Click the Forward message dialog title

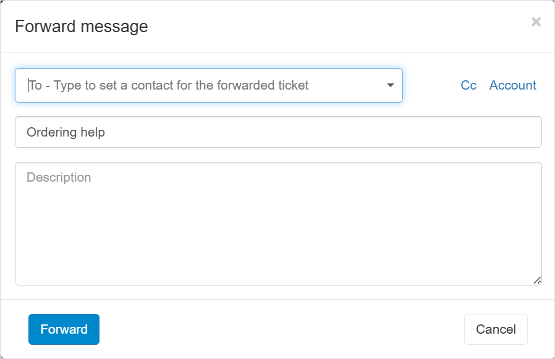pyautogui.click(x=81, y=26)
